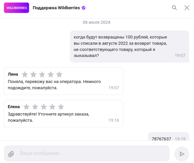Rate Елена with three stars
This screenshot has height=163, width=194.
tap(44, 107)
